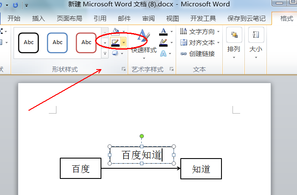Image resolution: width=297 pixels, height=195 pixels.
Task: Switch to the 引用 tab
Action: (100, 18)
